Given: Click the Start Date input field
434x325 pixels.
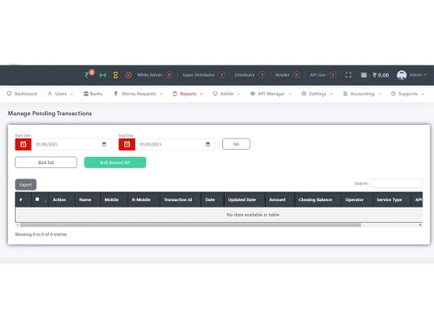Looking at the screenshot, I should [x=71, y=144].
